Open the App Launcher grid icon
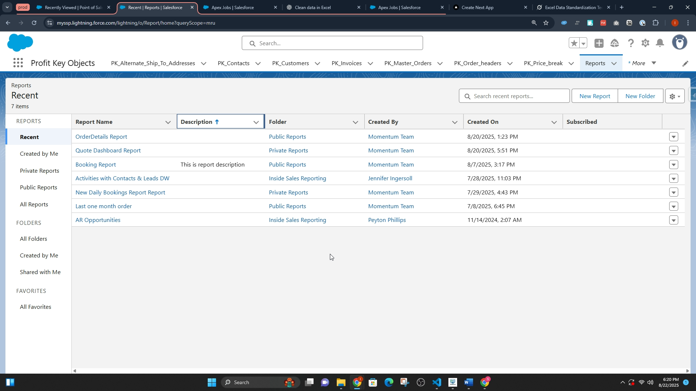This screenshot has width=696, height=391. (18, 63)
